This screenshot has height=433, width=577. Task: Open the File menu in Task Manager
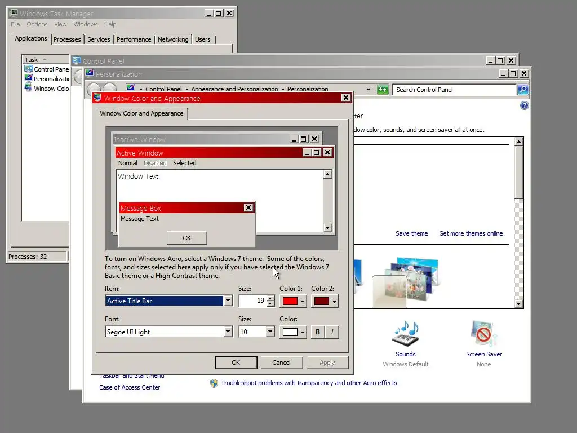(x=15, y=24)
